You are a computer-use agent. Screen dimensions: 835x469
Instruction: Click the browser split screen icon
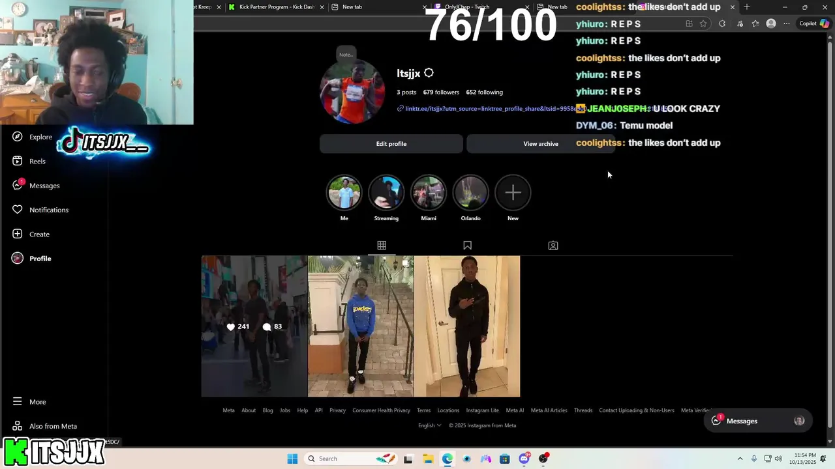(689, 23)
